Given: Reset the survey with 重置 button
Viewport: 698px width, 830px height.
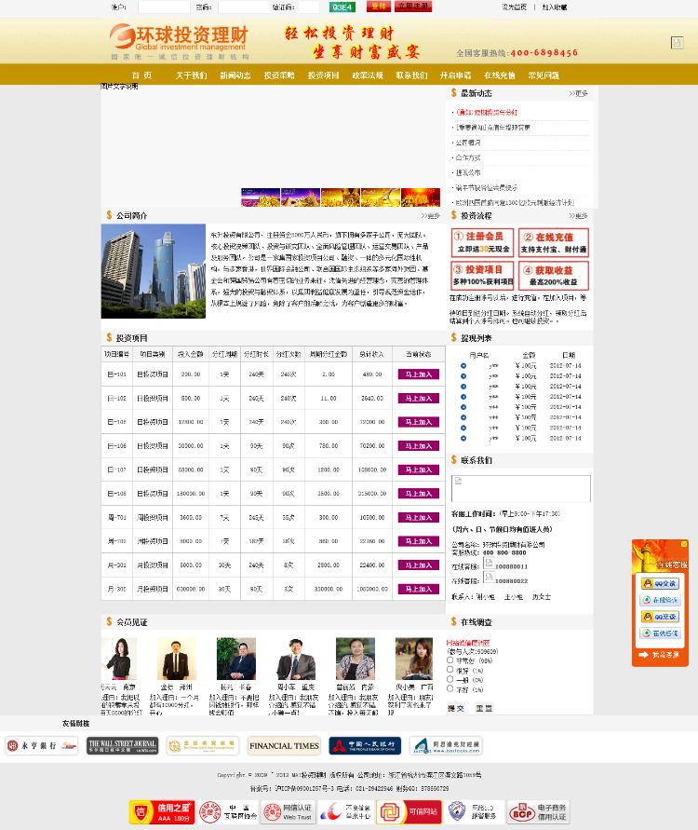Looking at the screenshot, I should 483,708.
